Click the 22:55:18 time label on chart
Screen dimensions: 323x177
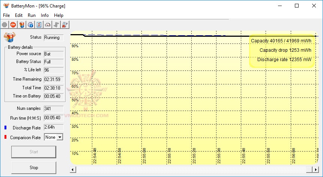pos(169,156)
